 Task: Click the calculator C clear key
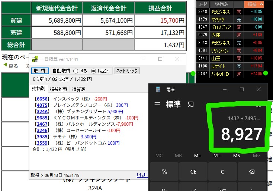pyautogui.click(x=222, y=172)
